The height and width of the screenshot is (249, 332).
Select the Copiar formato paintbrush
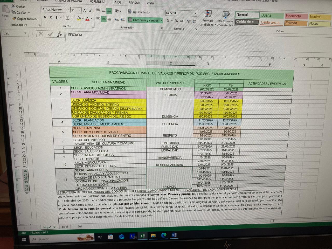click(x=25, y=19)
